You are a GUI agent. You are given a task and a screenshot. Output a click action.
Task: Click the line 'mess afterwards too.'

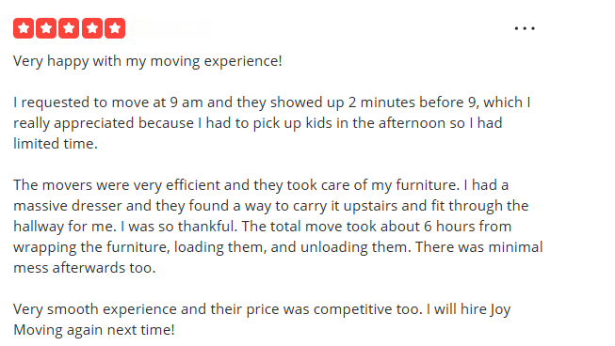pos(85,268)
